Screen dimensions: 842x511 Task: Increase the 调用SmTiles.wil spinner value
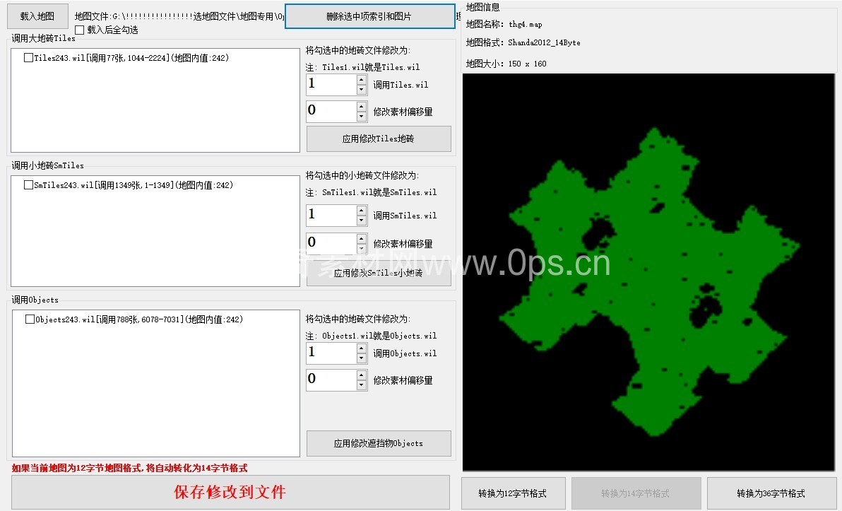[x=362, y=210]
